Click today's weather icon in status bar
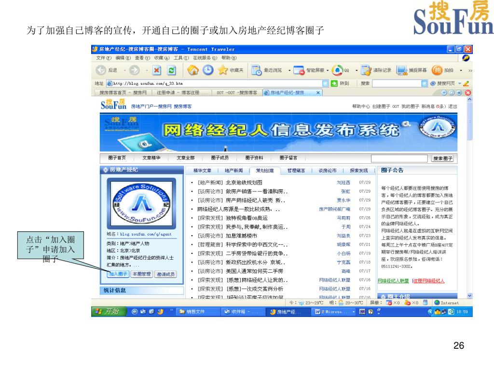The image size is (494, 370). [x=301, y=303]
